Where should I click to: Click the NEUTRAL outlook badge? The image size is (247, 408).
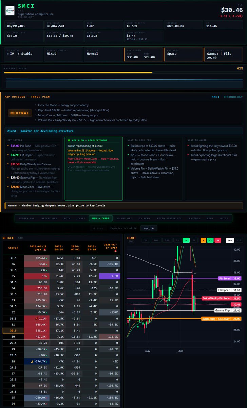point(19,113)
